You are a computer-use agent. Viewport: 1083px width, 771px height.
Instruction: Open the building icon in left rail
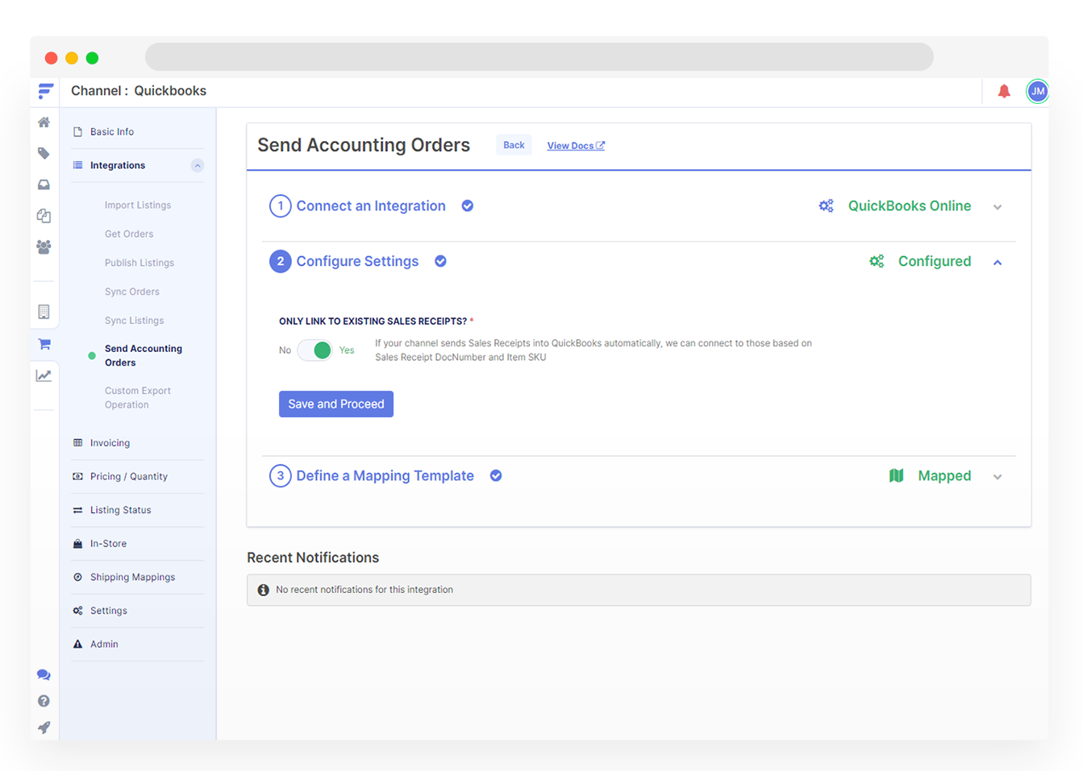[x=44, y=312]
